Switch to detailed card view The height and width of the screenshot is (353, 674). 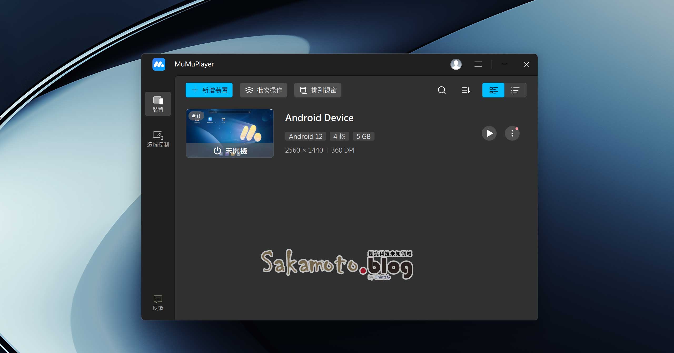coord(493,90)
